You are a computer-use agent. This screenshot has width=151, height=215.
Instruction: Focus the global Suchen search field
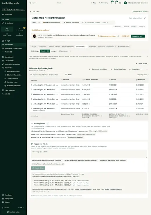coord(45,3)
